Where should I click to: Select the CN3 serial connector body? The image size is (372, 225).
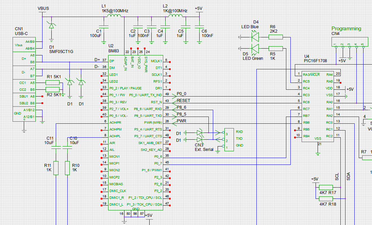[x=229, y=140]
